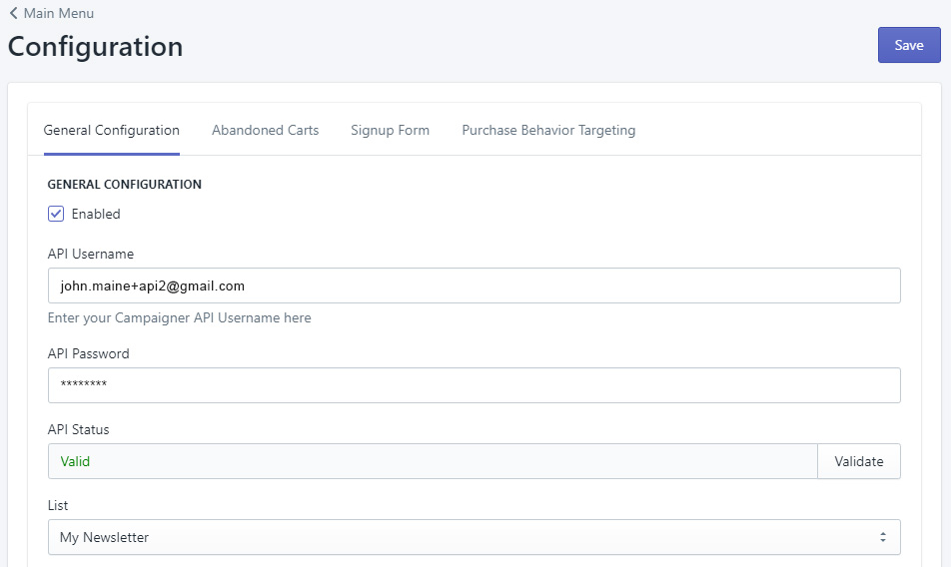
Task: Open the Purchase Behavior Targeting tab
Action: (x=548, y=130)
